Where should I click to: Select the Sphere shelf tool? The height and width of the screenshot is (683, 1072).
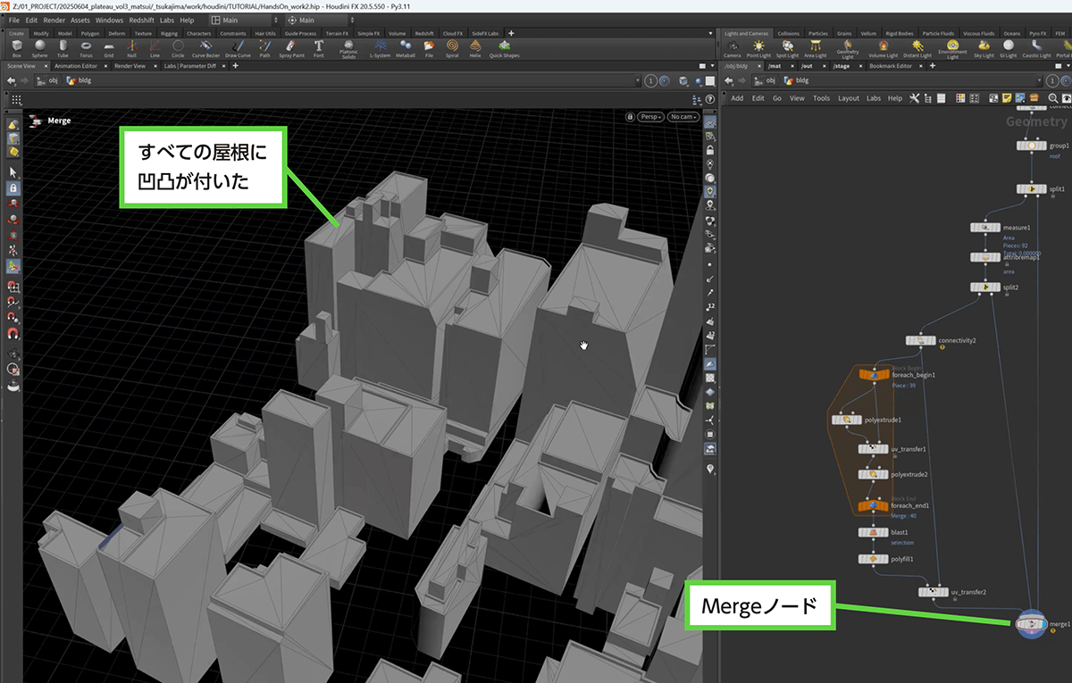(40, 47)
